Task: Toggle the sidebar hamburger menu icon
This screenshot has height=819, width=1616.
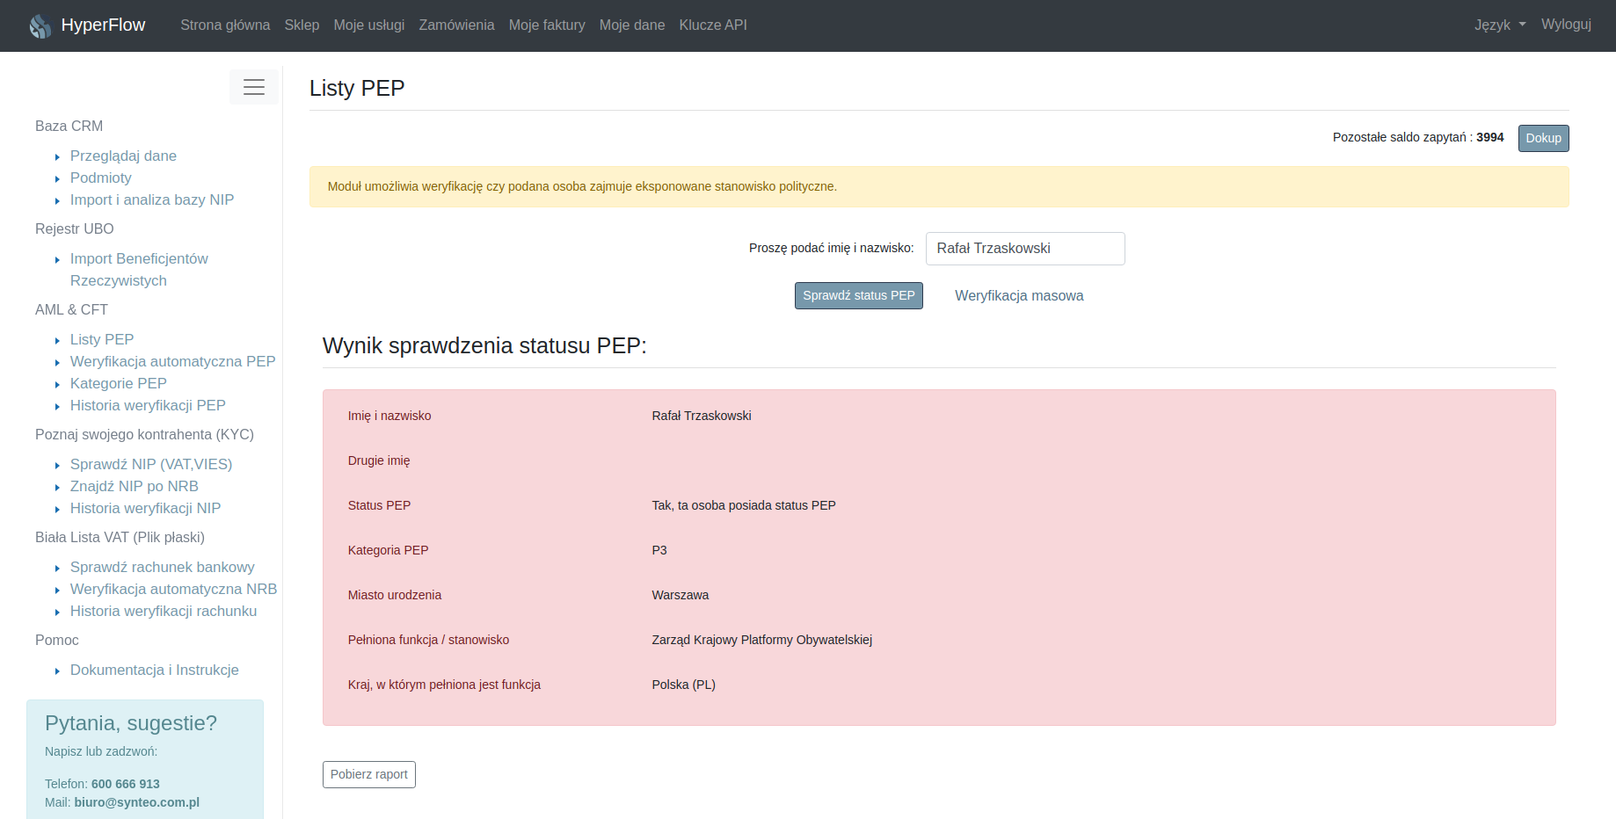Action: (254, 87)
